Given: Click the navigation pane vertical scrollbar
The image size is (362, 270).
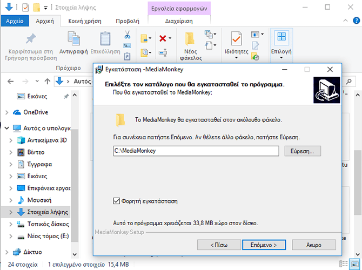Looking at the screenshot, I should 75,185.
